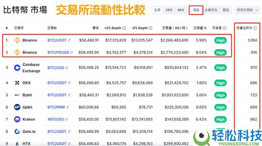Switch to the 期貨 tab
Image resolution: width=262 pixels, height=146 pixels.
pos(226,10)
